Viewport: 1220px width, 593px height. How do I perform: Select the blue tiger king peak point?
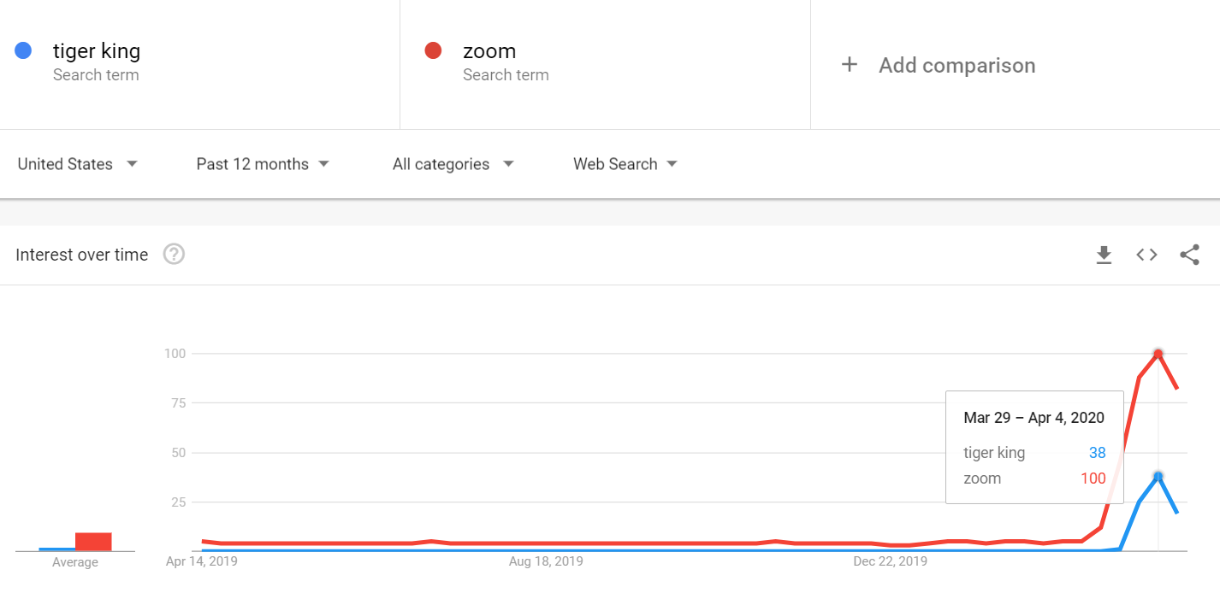click(x=1158, y=476)
